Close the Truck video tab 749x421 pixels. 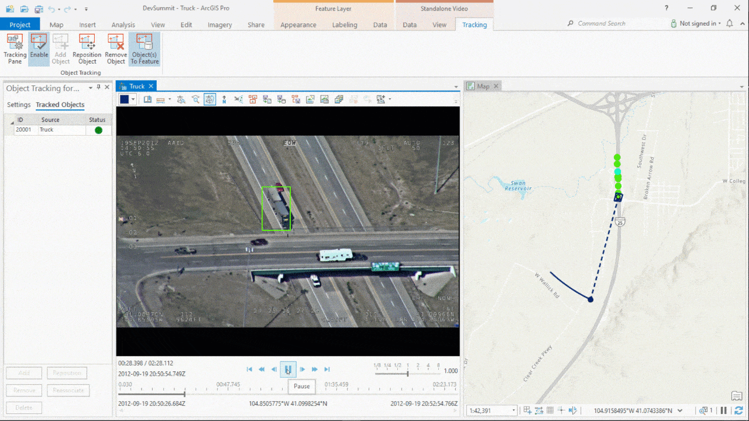coord(150,86)
